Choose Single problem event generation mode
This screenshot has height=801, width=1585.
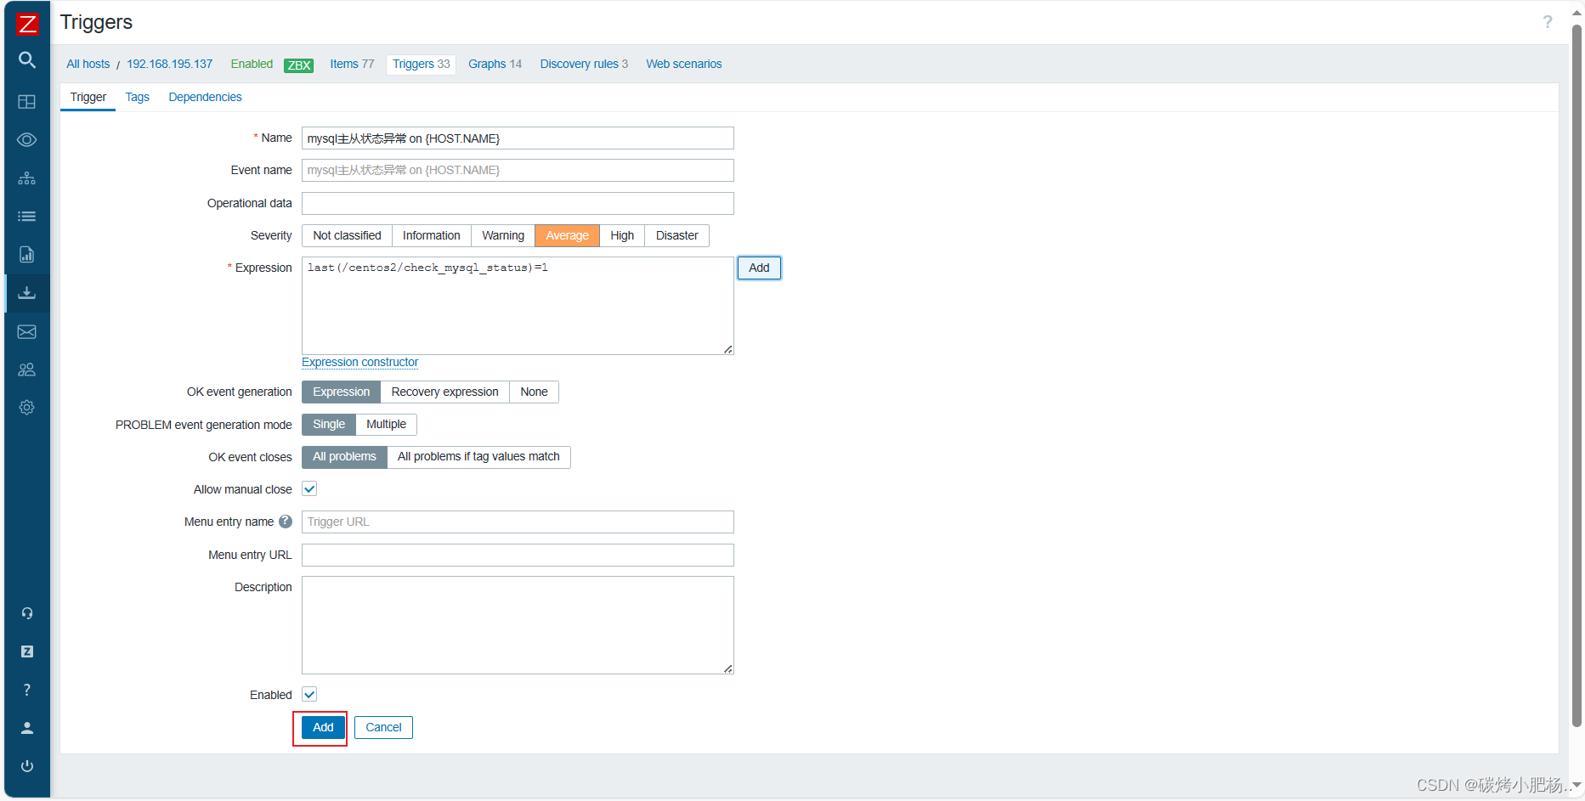coord(329,425)
